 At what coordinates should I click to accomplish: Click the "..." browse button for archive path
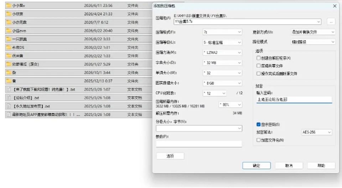[331, 22]
